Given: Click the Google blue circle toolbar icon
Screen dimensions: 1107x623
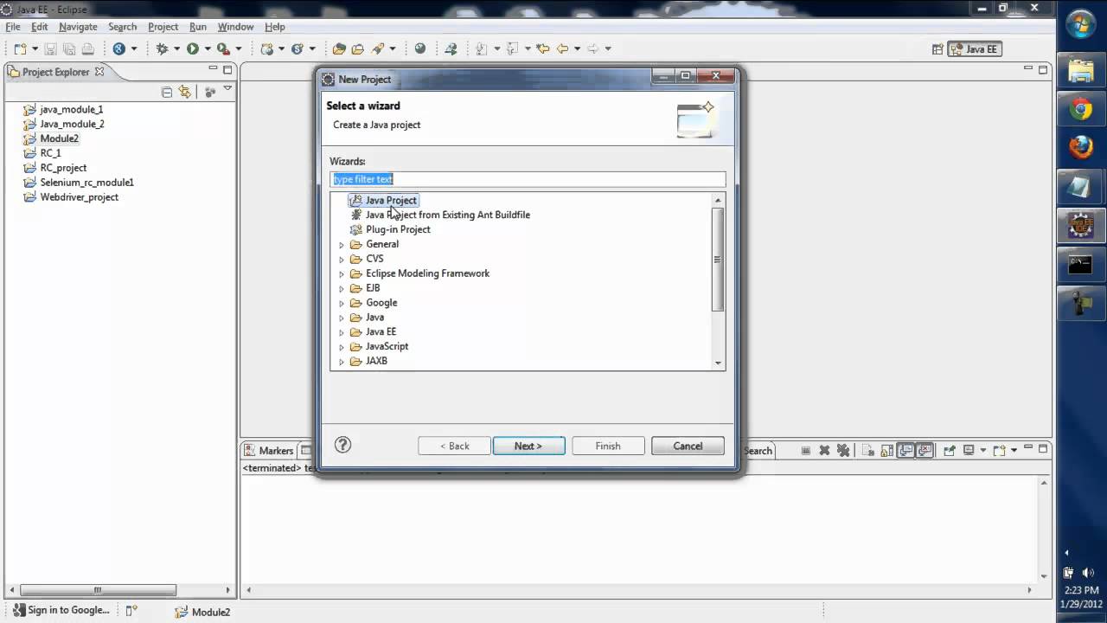Looking at the screenshot, I should pos(119,49).
